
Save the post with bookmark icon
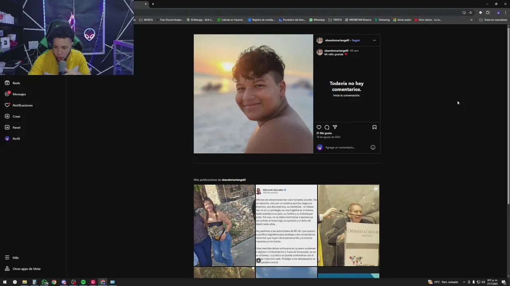374,127
